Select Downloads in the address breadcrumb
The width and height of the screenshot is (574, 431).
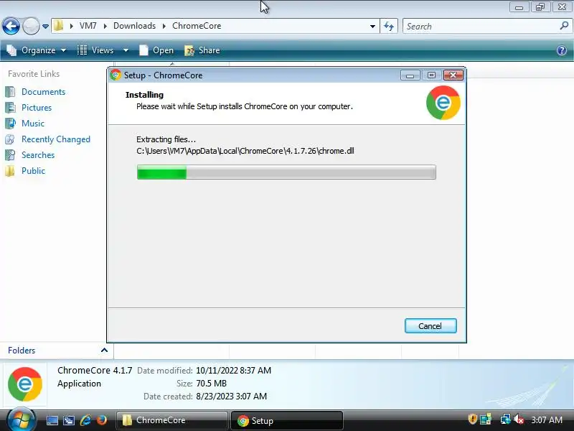point(134,26)
